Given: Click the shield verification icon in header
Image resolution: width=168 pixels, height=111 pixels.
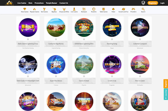Looking at the screenshot, I should tap(143, 3).
